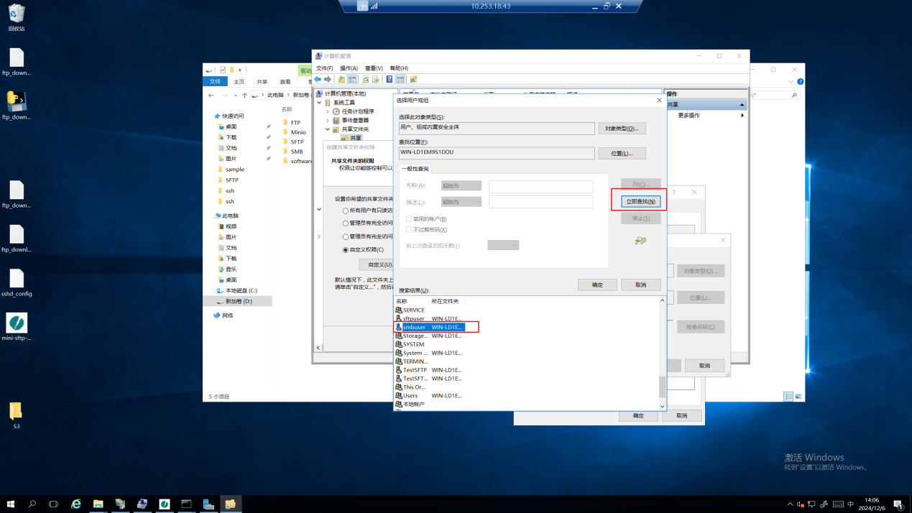Select TestSFTP row in search results
The width and height of the screenshot is (912, 513).
[x=430, y=370]
